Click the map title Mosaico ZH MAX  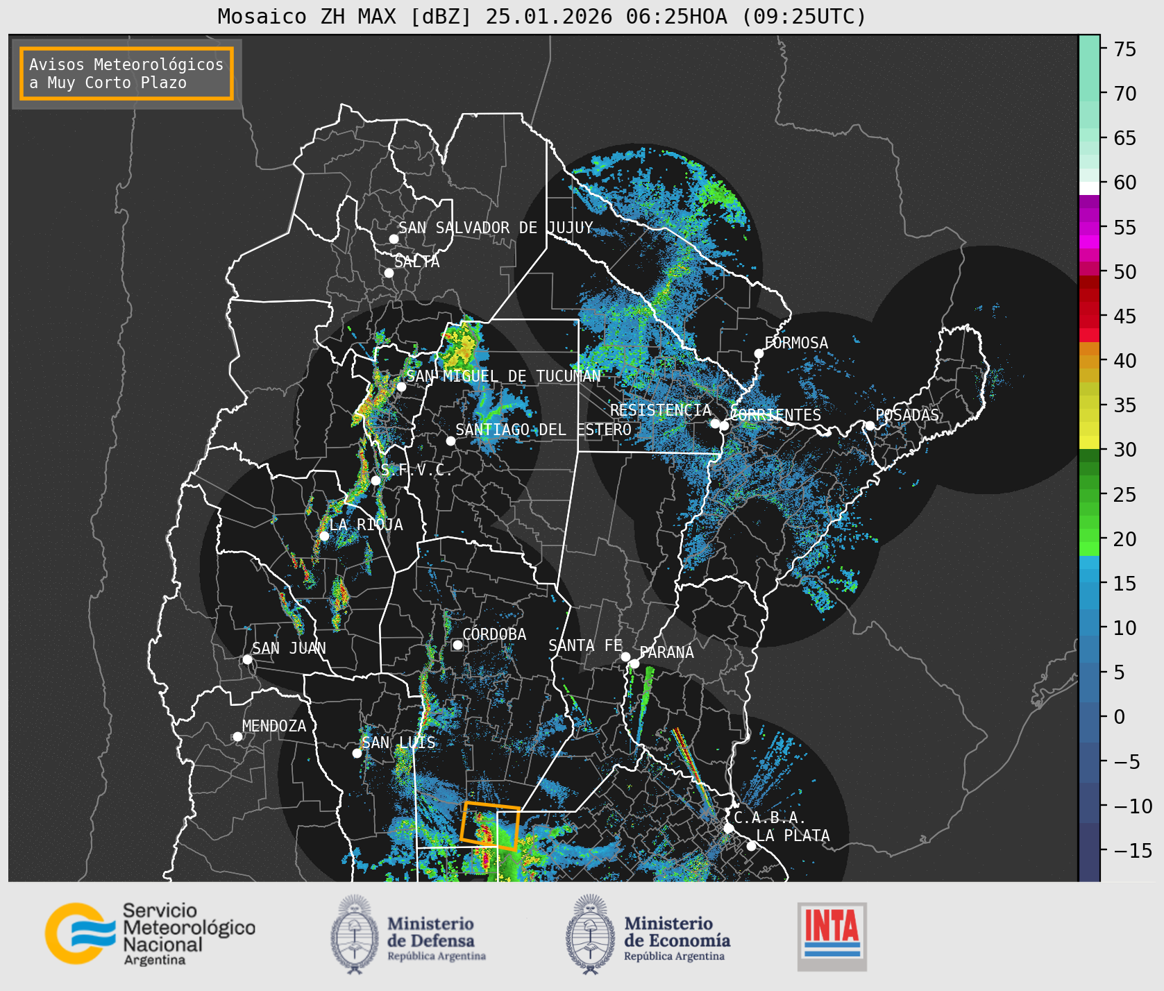click(x=541, y=16)
